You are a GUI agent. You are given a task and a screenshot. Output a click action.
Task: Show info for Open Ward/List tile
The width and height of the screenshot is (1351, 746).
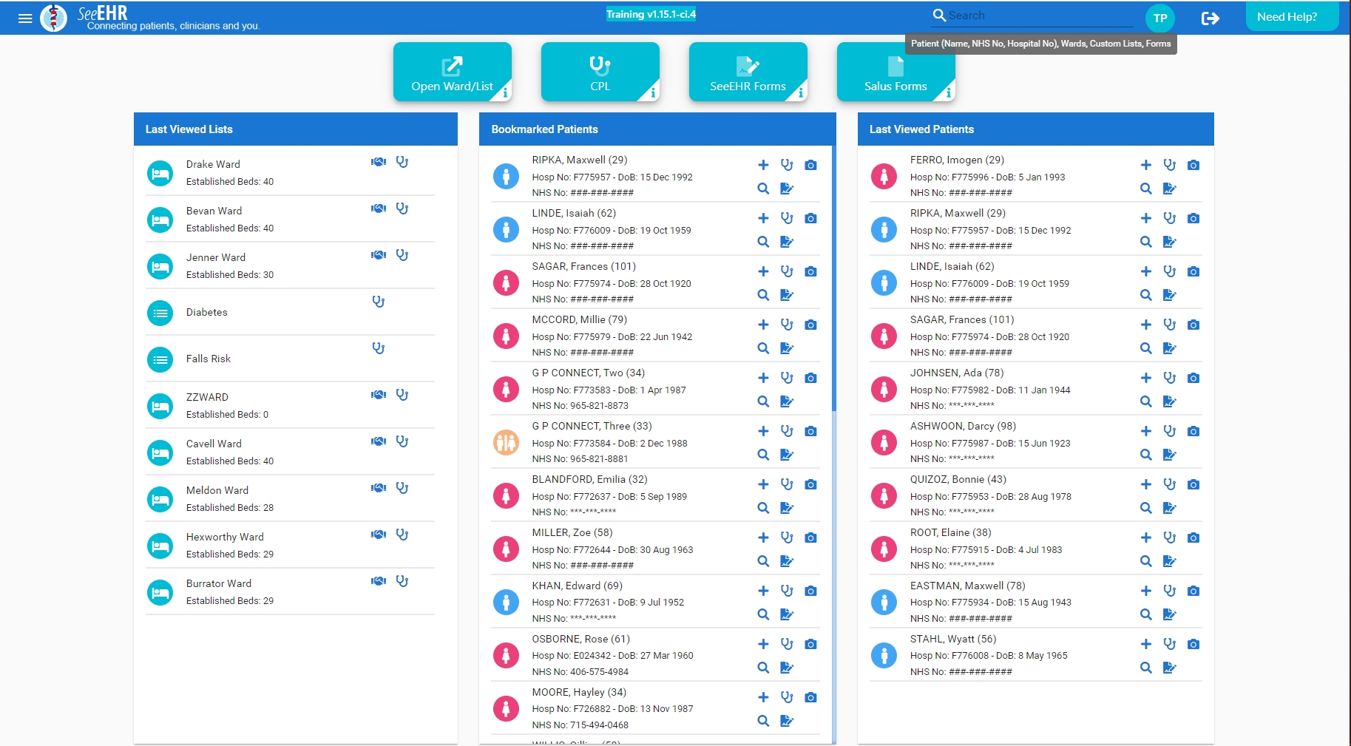(505, 93)
